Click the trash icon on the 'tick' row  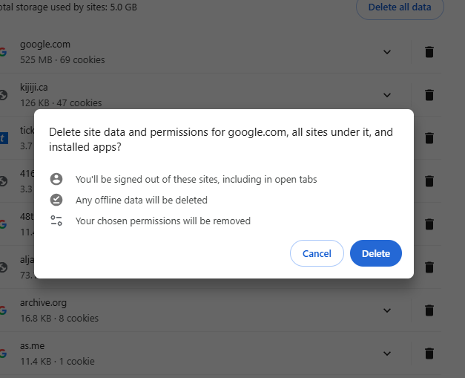coord(429,138)
